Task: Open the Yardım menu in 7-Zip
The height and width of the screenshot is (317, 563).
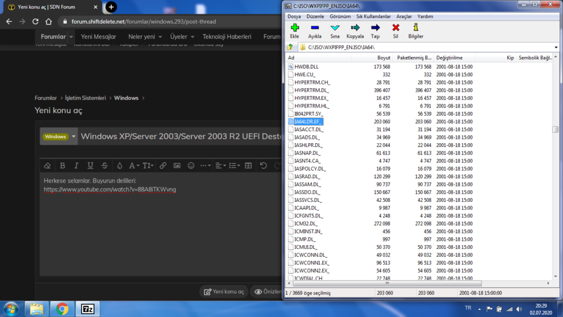Action: point(425,16)
